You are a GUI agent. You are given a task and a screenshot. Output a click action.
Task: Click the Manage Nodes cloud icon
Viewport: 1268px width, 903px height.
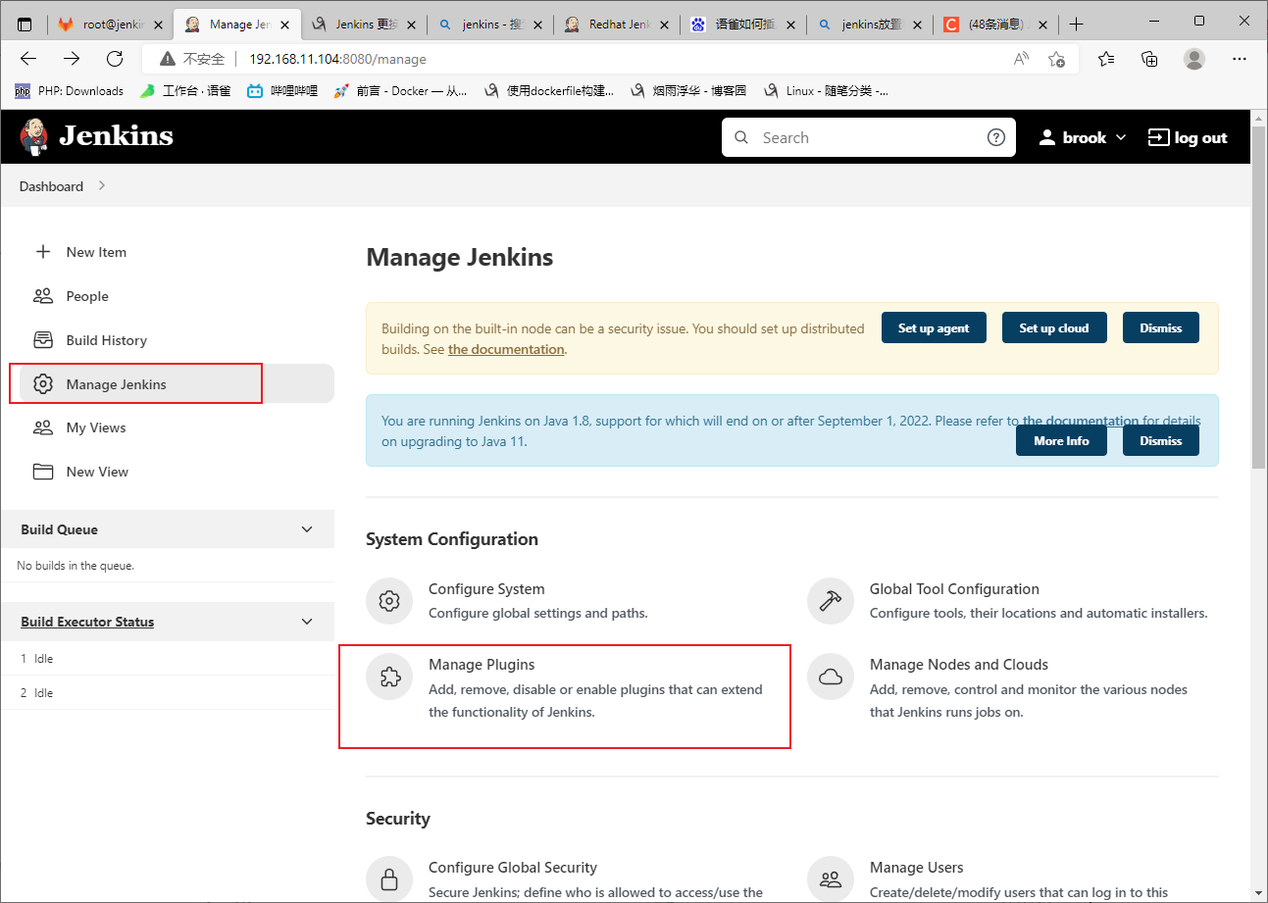[831, 677]
